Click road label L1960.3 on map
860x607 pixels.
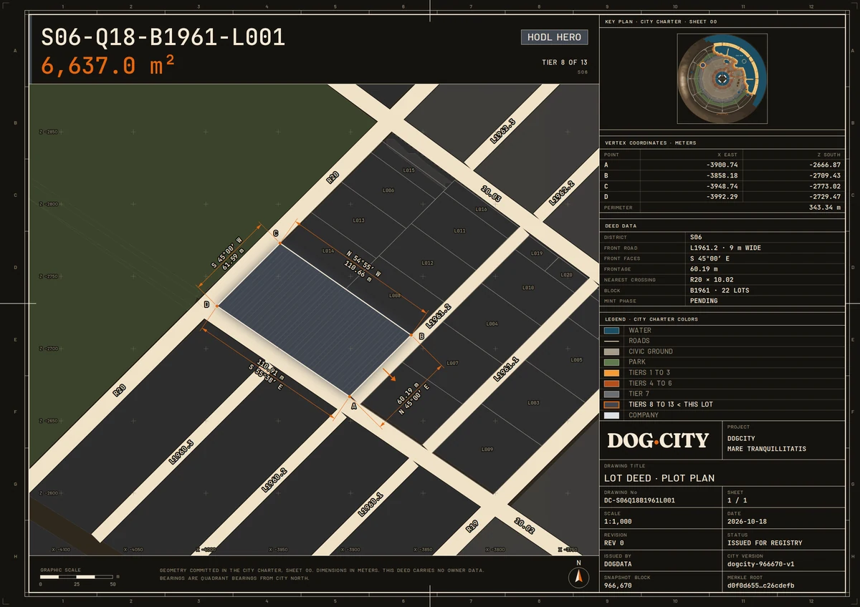tap(181, 452)
